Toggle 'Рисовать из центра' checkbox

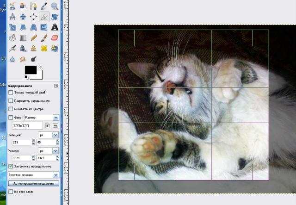coord(11,109)
